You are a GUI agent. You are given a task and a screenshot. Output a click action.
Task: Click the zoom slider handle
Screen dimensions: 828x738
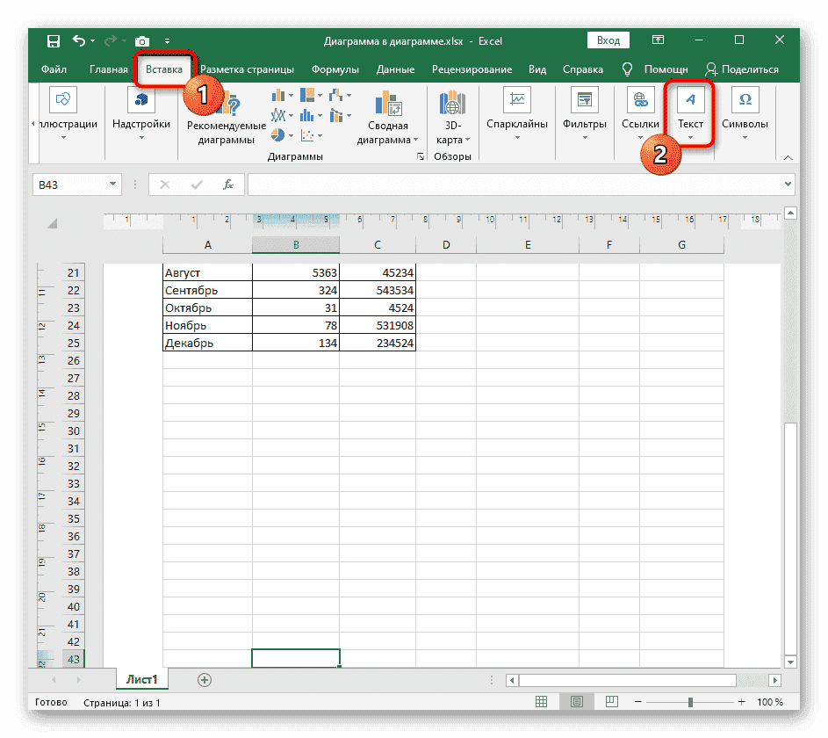690,702
